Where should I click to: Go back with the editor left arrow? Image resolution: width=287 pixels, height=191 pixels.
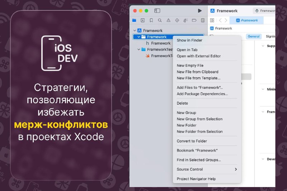coord(220,20)
